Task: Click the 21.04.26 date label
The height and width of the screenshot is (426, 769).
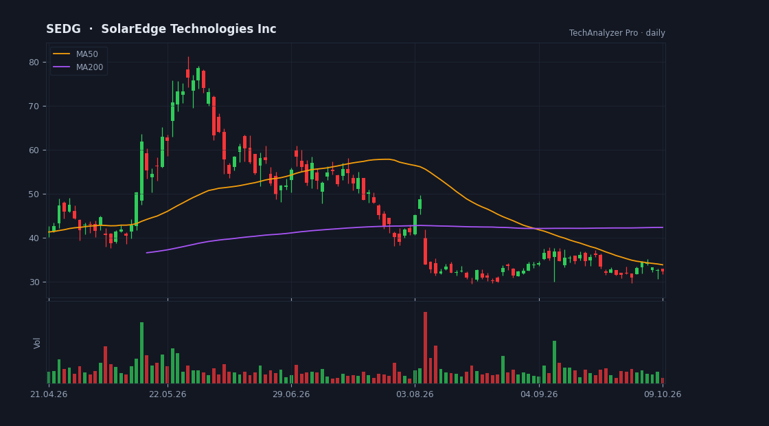Action: tap(49, 394)
